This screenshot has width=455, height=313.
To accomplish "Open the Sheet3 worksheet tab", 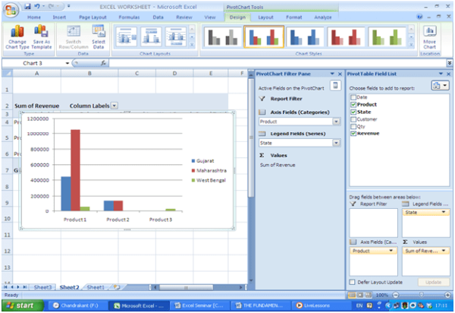I will (x=42, y=287).
